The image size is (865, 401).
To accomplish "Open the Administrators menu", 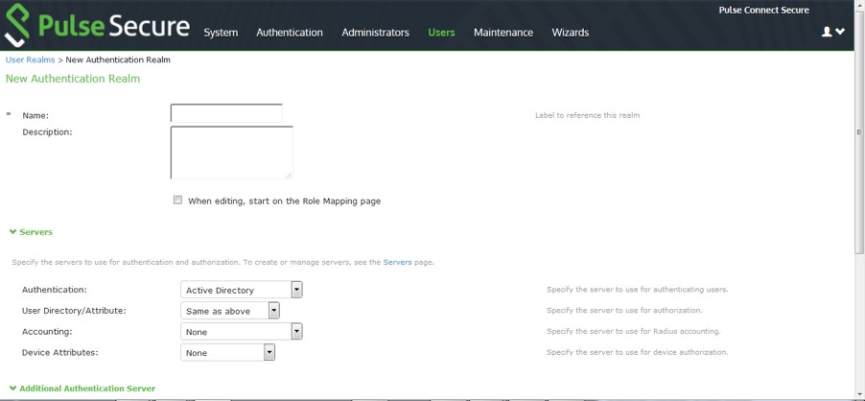I will pyautogui.click(x=375, y=33).
